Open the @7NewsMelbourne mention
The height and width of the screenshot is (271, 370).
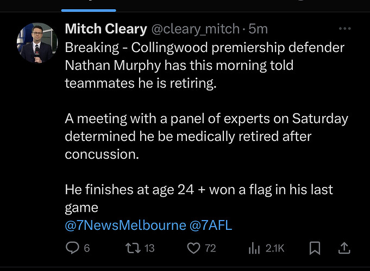(126, 225)
